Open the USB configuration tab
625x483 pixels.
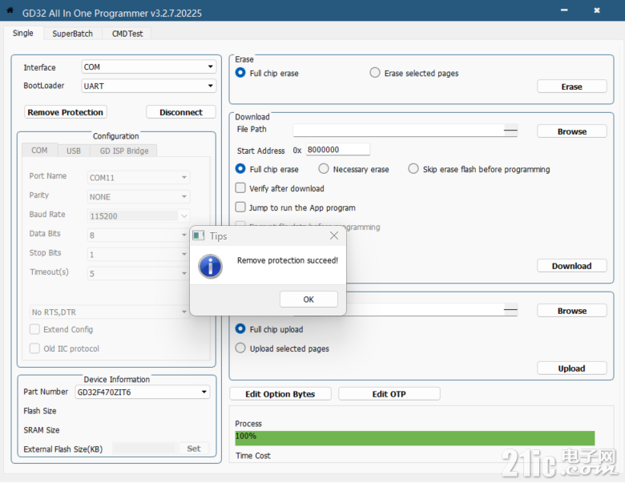pyautogui.click(x=74, y=151)
